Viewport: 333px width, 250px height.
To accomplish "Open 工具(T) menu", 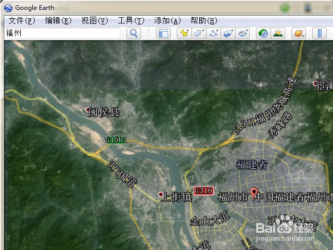I will [131, 21].
